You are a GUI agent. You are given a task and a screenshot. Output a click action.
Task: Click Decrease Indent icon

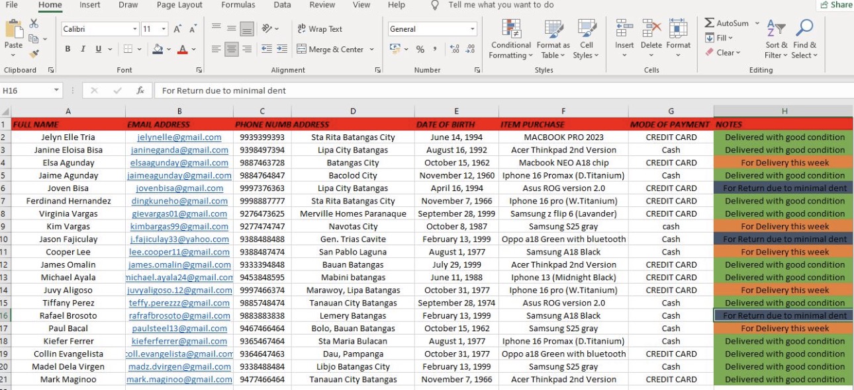coord(266,49)
